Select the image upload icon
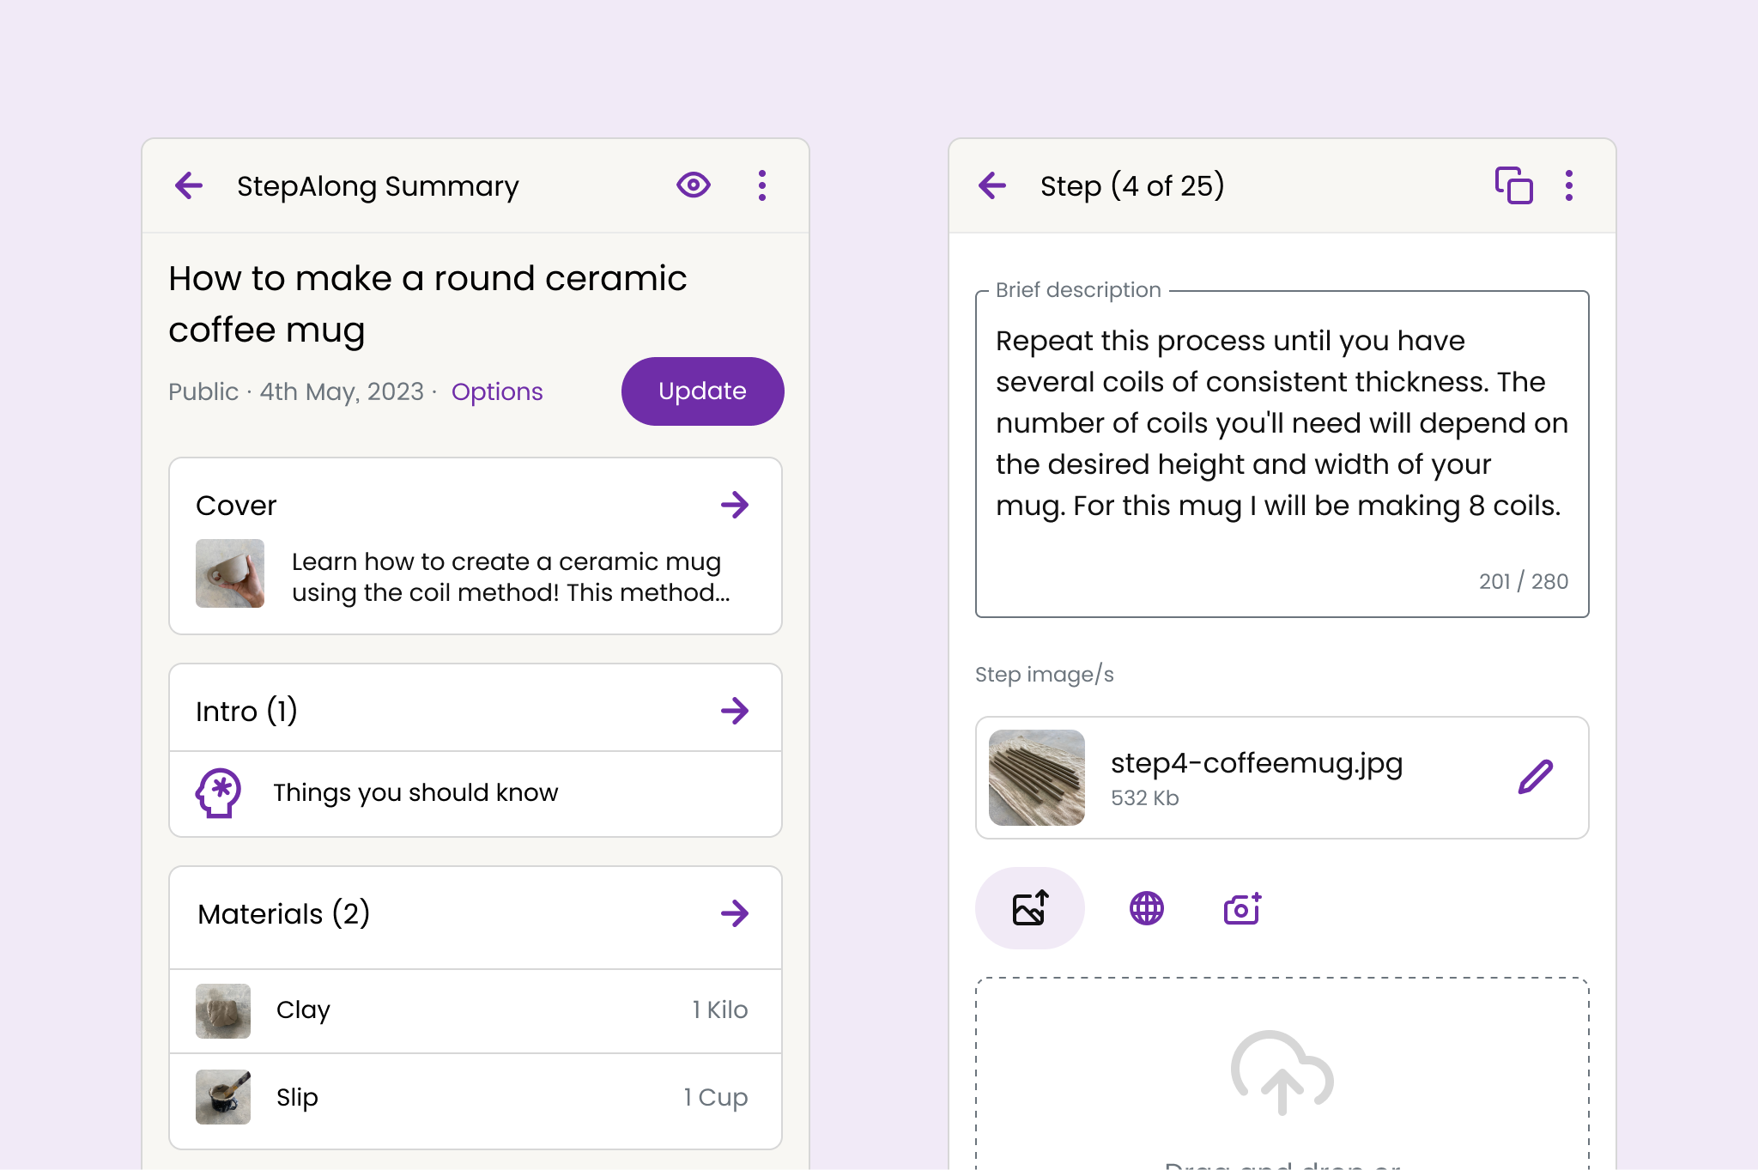 (x=1029, y=907)
